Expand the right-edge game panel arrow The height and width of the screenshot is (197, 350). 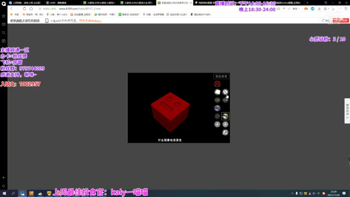(x=347, y=118)
